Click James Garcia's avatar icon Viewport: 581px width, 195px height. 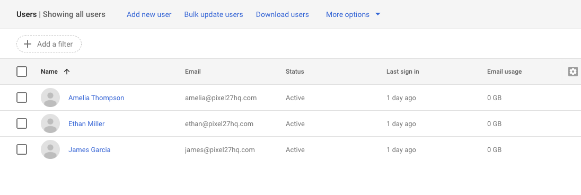tap(50, 149)
